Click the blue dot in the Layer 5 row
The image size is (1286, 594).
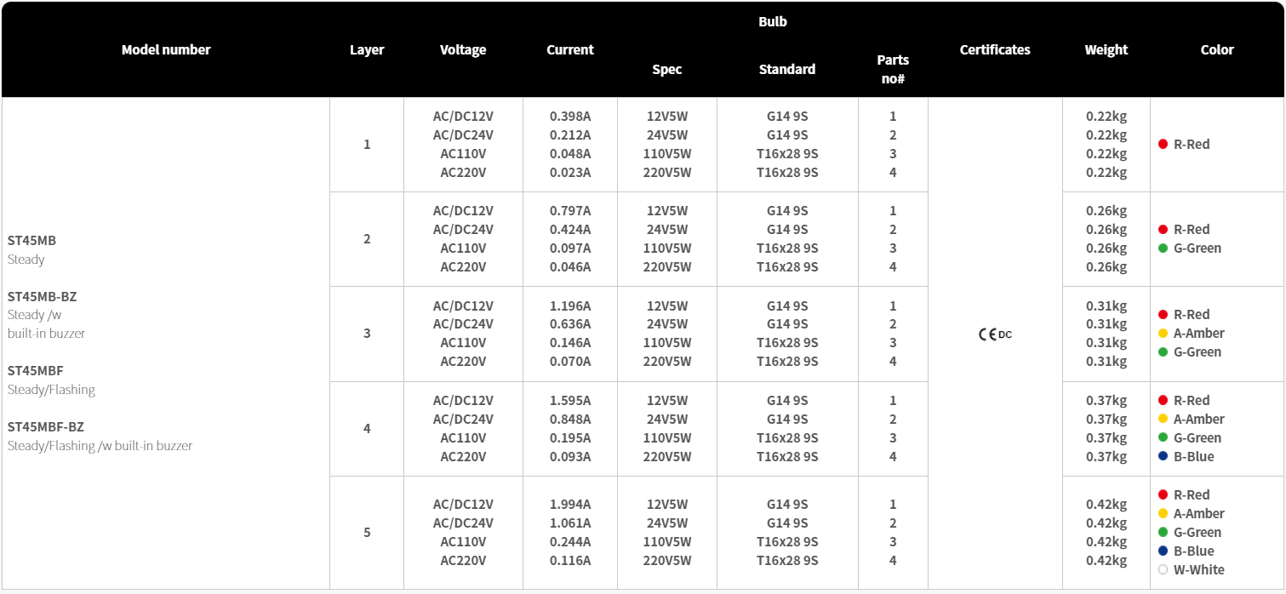(1163, 551)
